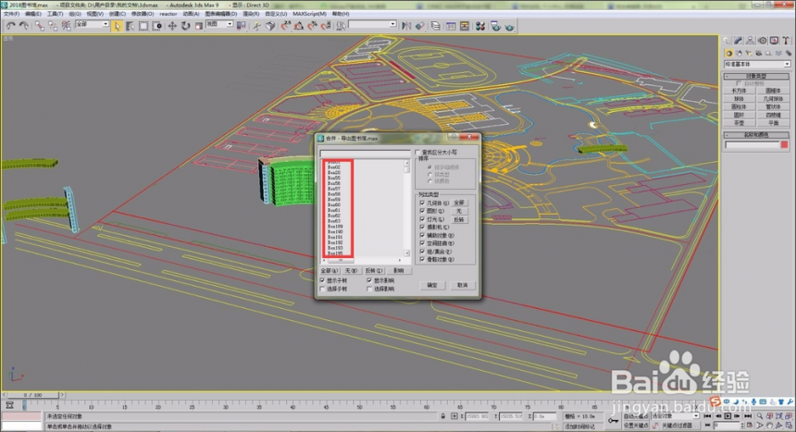This screenshot has height=432, width=796.
Task: Select the Lights category icon
Action: [749, 54]
